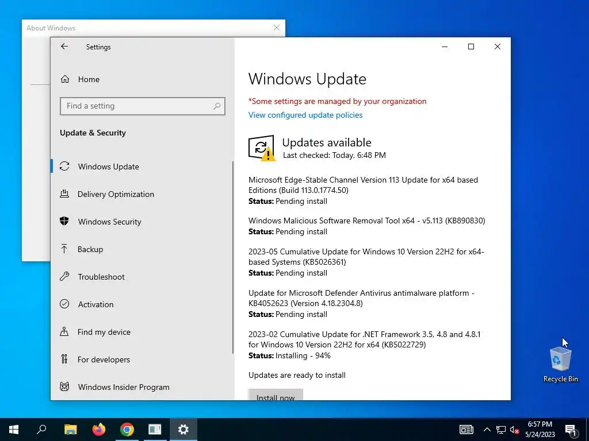The height and width of the screenshot is (441, 589).
Task: Click the Windows Security shield icon
Action: (64, 221)
